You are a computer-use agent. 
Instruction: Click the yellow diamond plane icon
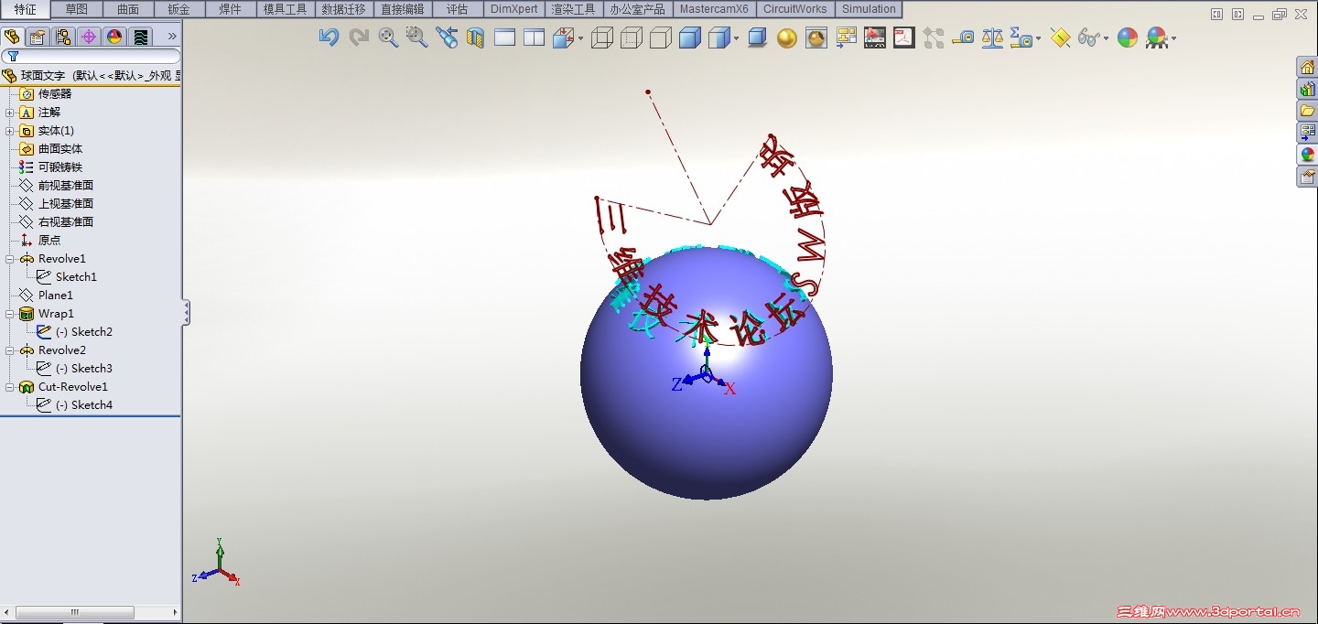(x=1061, y=38)
